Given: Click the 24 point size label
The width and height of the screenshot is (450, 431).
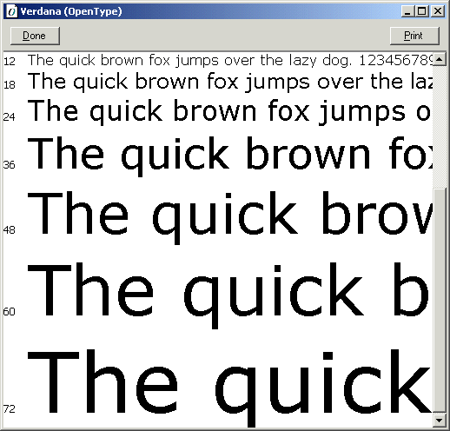Looking at the screenshot, I should pos(9,116).
